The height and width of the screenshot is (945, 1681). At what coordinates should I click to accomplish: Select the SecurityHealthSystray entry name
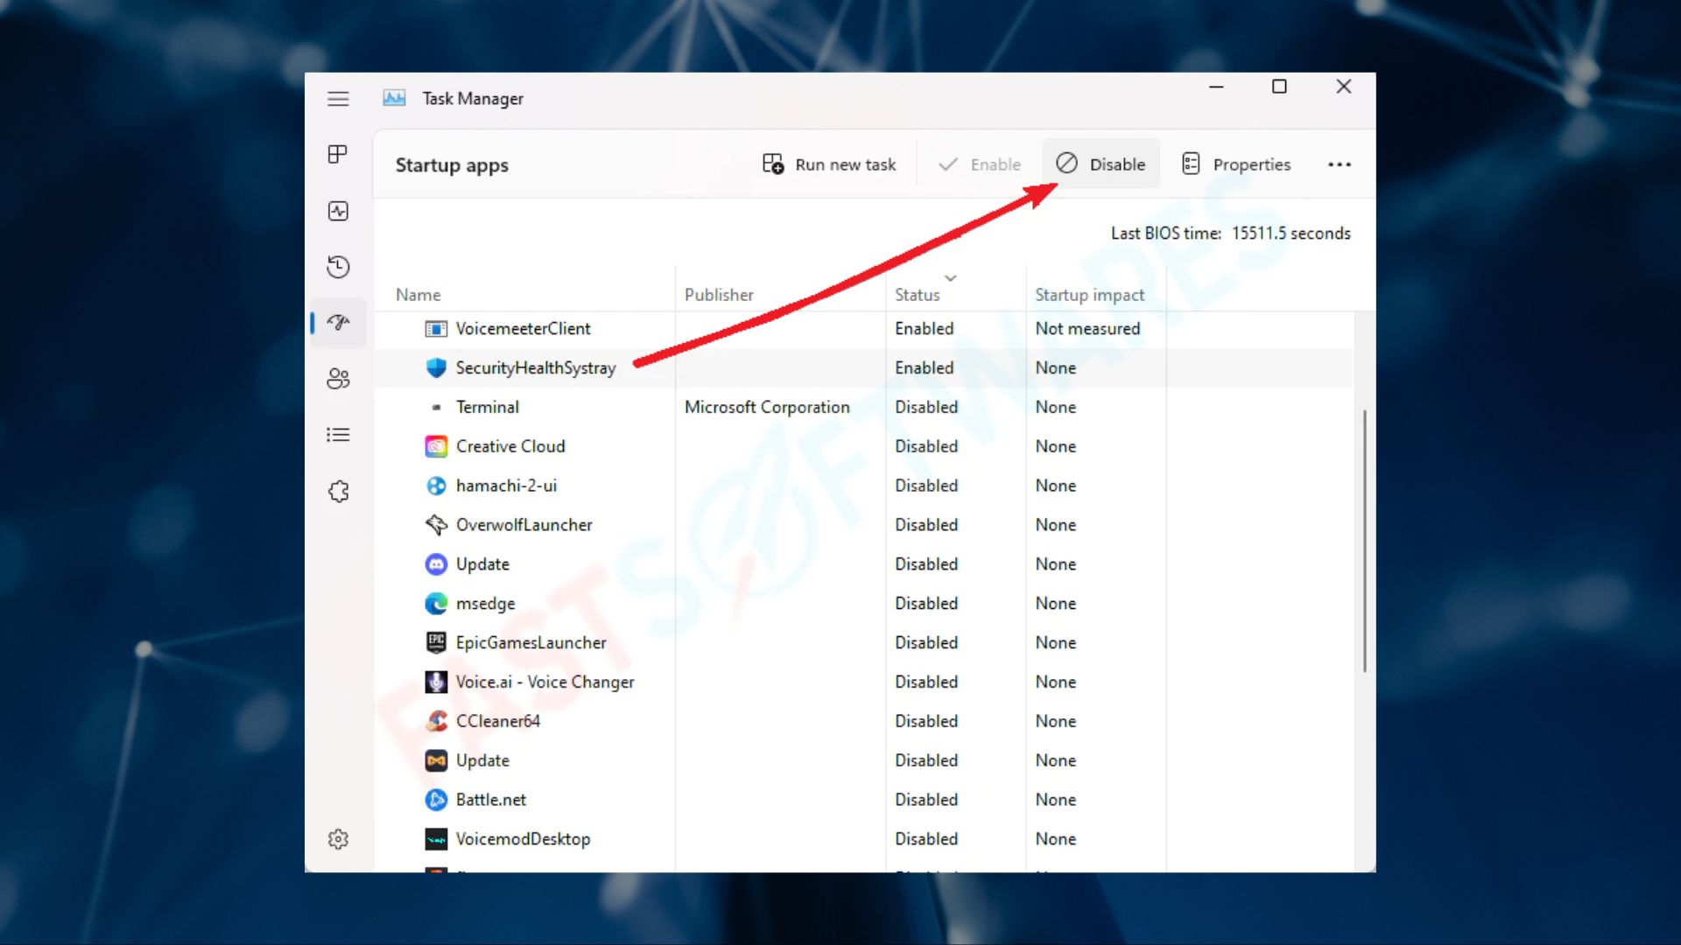coord(536,368)
